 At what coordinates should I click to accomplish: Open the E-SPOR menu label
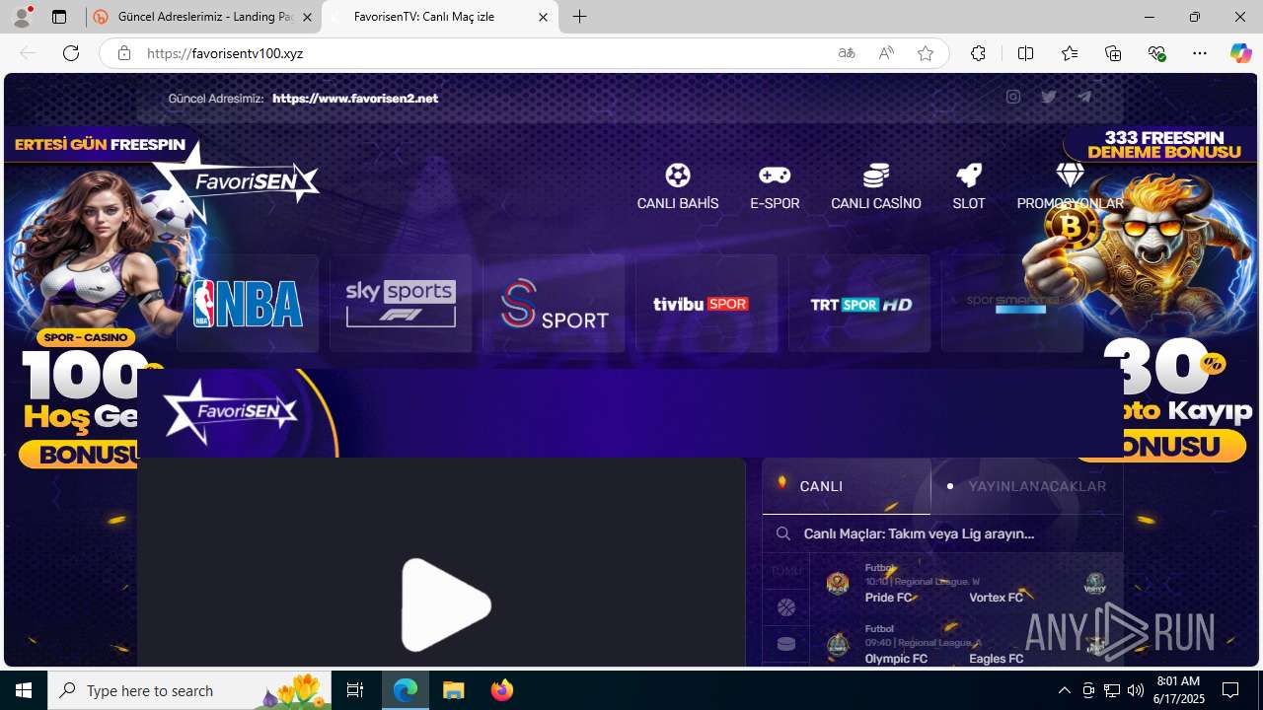(x=775, y=203)
